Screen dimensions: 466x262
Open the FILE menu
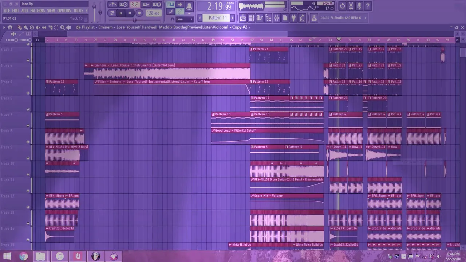(x=7, y=11)
